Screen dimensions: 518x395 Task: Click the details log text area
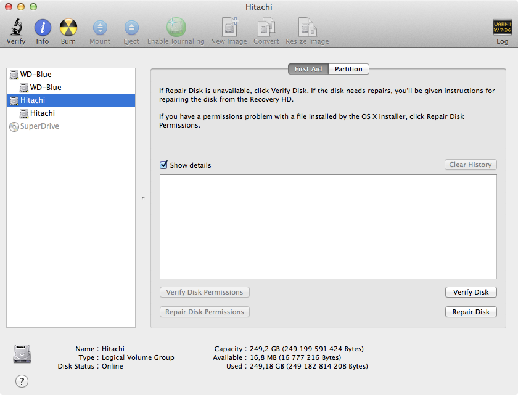(328, 227)
